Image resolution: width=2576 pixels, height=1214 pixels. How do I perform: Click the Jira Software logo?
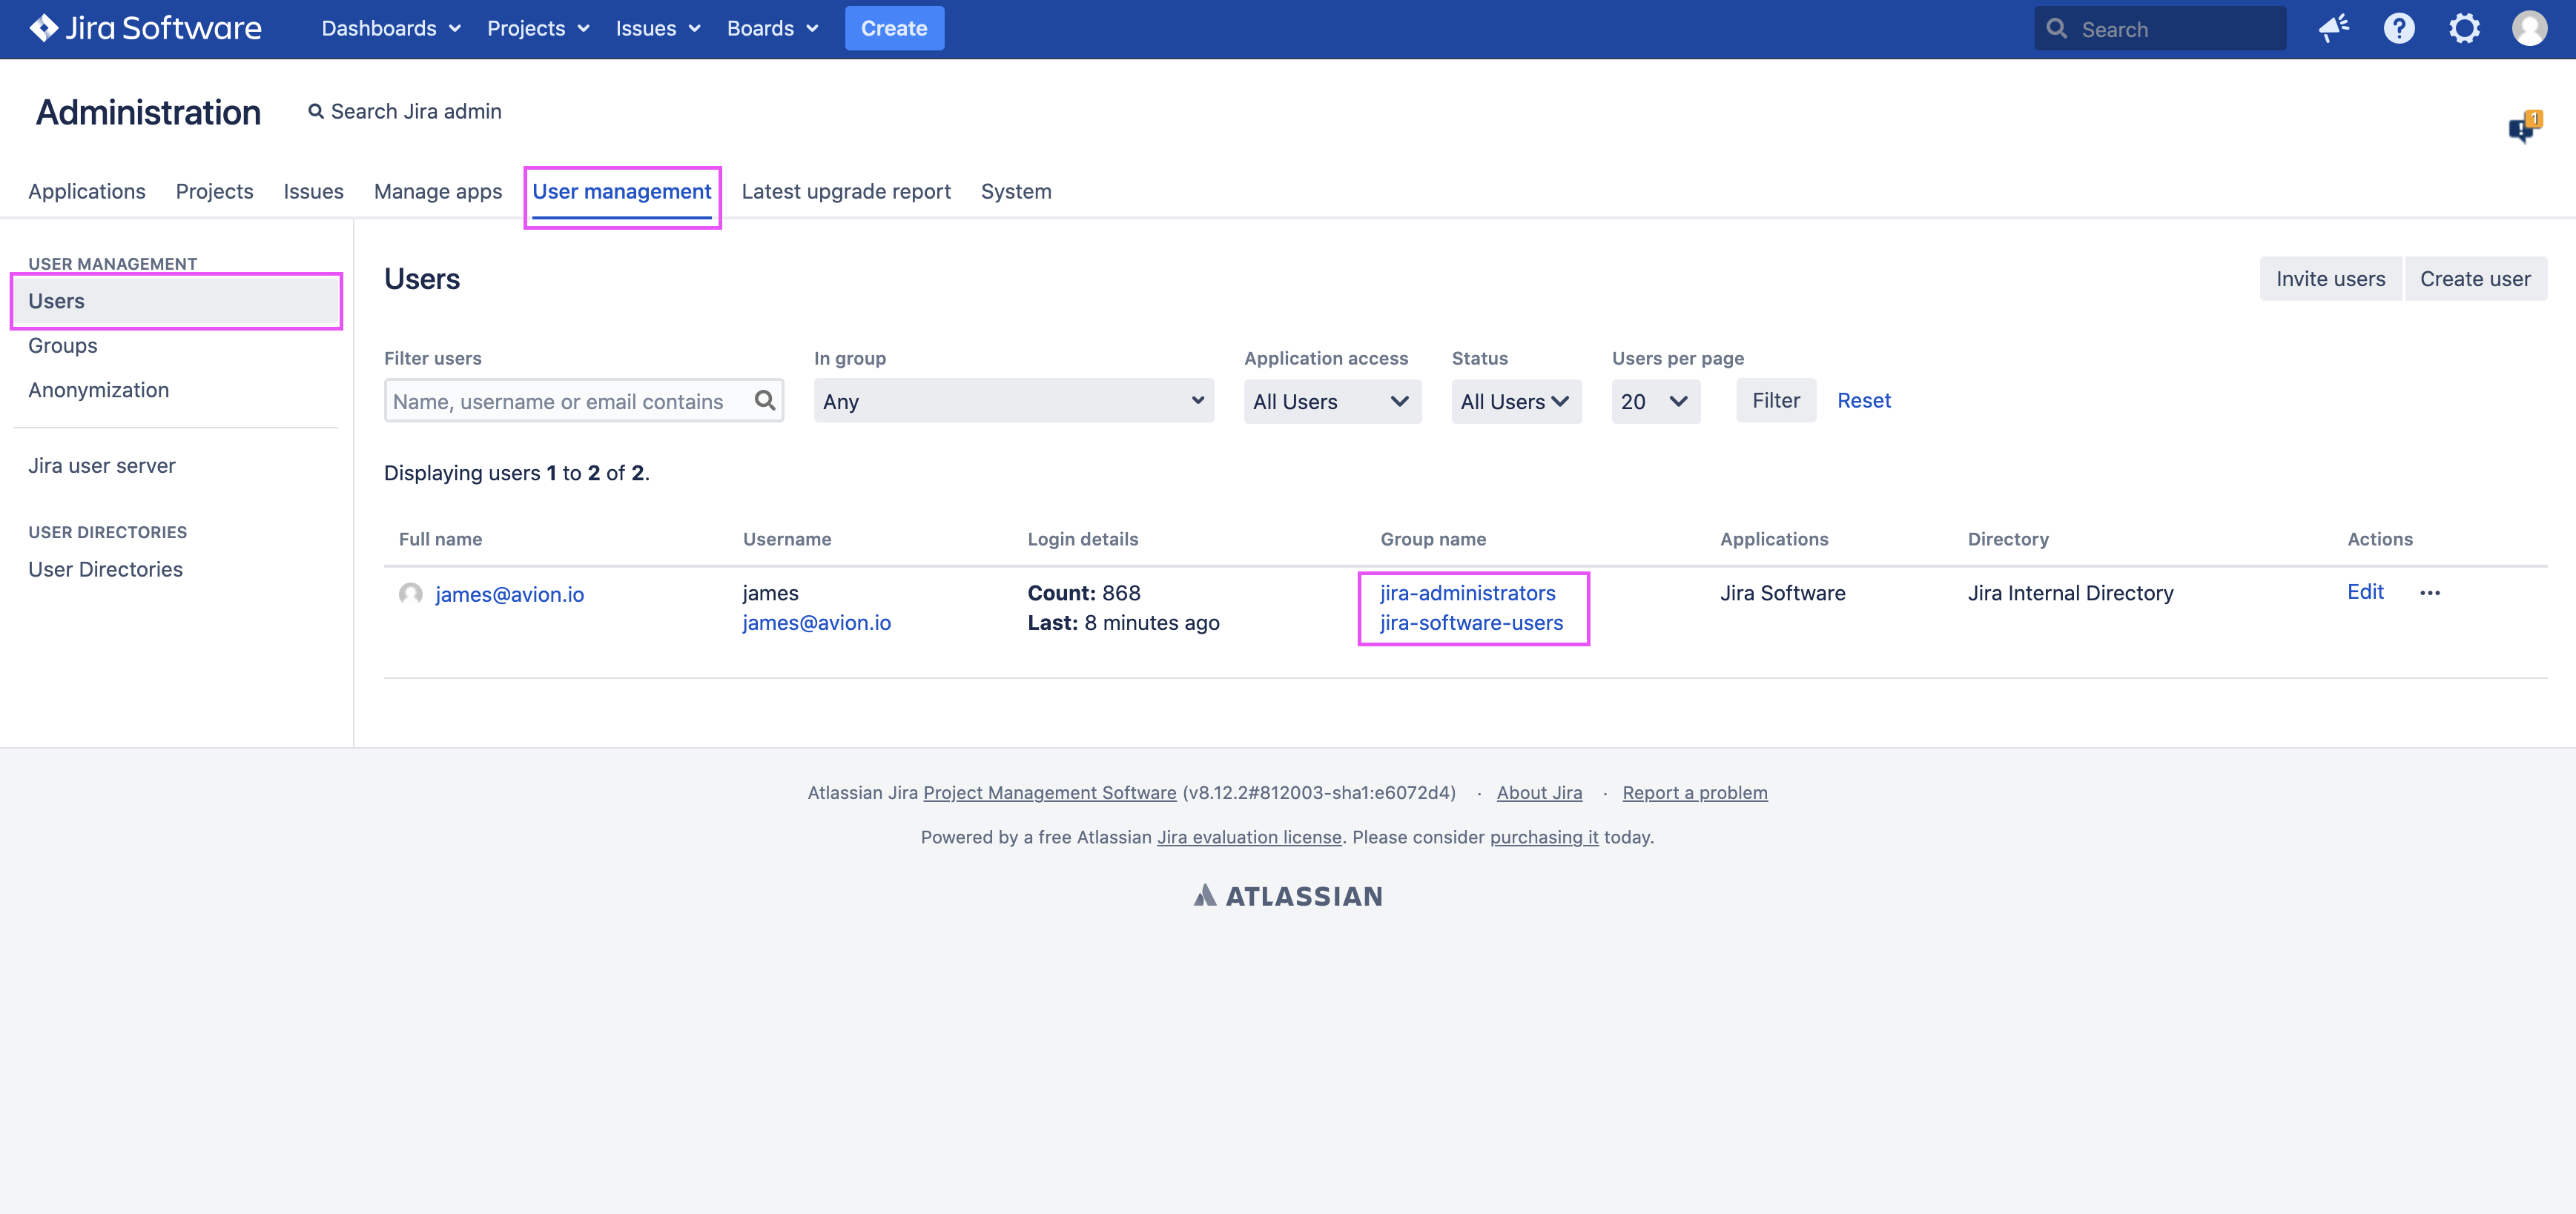coord(146,28)
